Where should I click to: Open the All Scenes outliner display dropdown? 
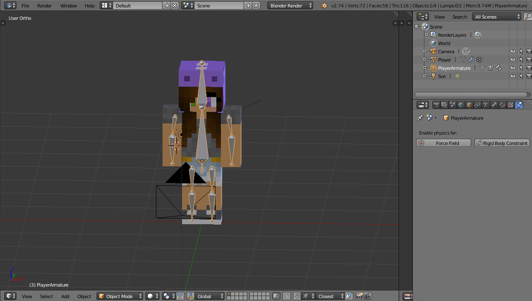coord(497,17)
